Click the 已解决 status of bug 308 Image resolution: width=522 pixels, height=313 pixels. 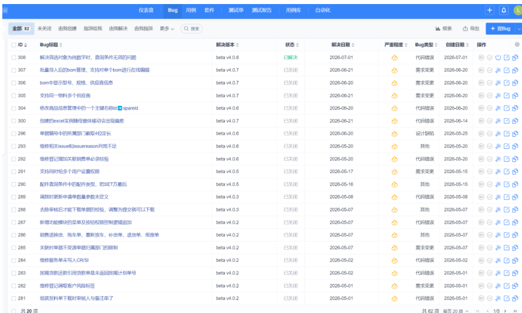(291, 58)
